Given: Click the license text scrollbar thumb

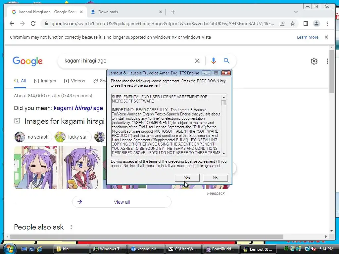Looking at the screenshot, I should pyautogui.click(x=224, y=103).
